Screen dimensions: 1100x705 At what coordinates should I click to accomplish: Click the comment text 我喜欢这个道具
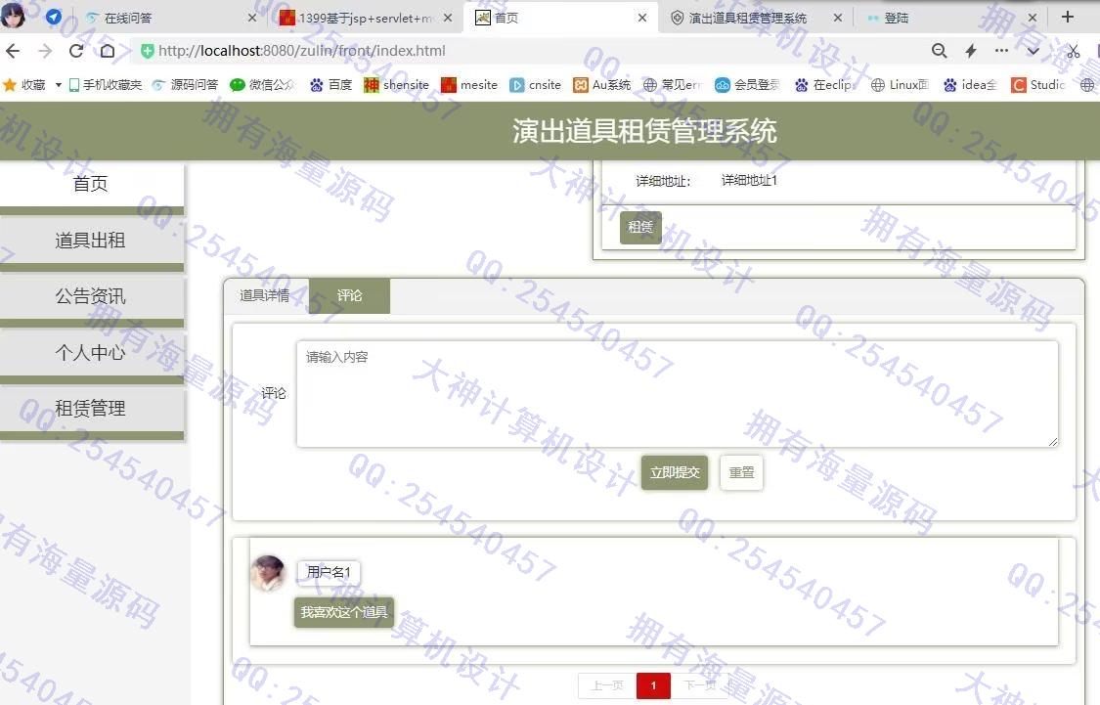[x=344, y=612]
